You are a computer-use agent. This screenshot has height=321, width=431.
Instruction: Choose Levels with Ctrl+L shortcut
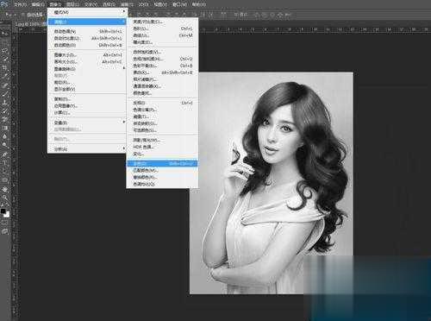pyautogui.click(x=162, y=28)
